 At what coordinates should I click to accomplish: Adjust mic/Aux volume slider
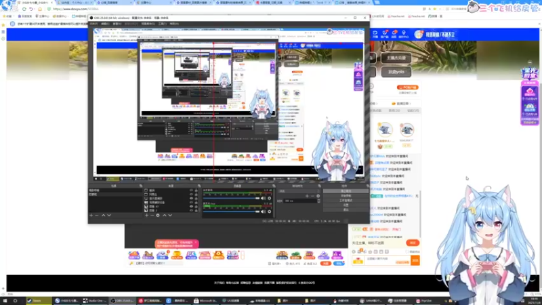(231, 211)
